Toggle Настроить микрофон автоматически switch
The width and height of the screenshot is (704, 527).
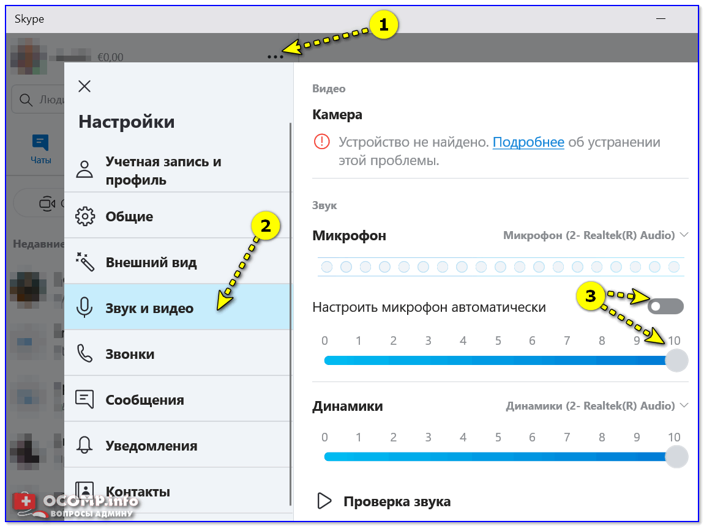(666, 306)
